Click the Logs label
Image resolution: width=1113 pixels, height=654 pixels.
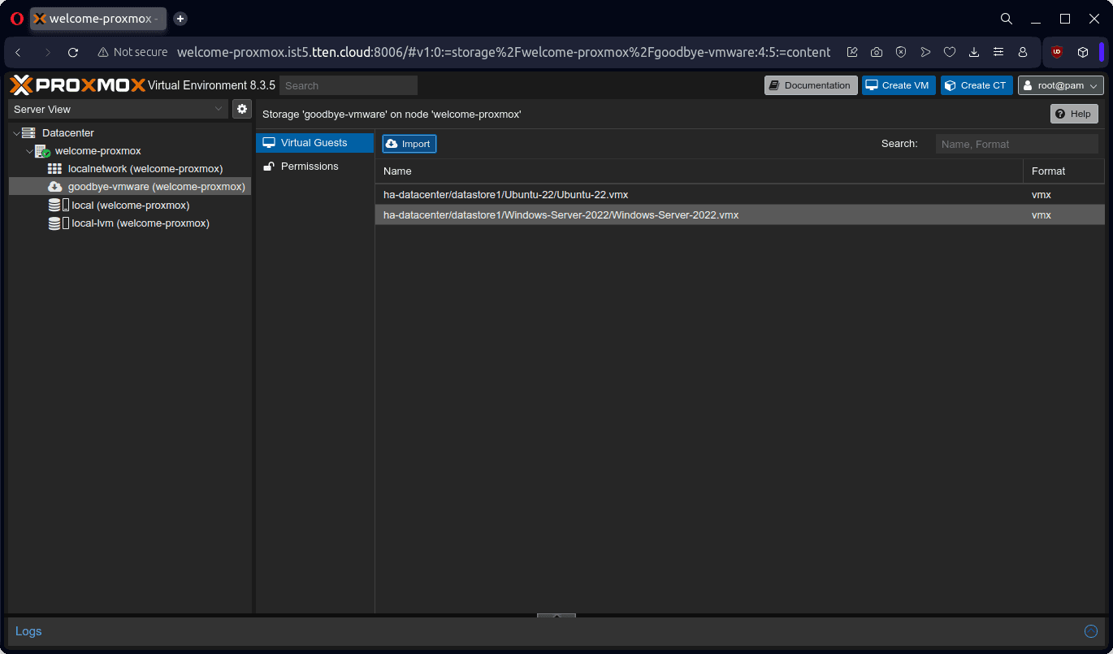click(x=28, y=631)
